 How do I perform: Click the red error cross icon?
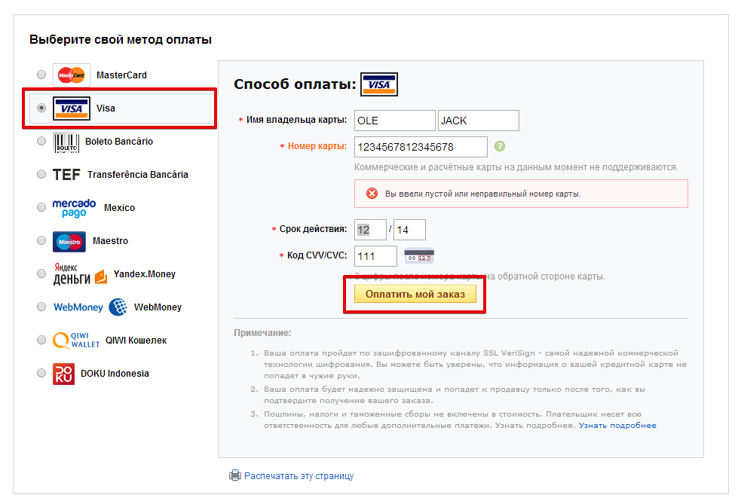click(372, 193)
